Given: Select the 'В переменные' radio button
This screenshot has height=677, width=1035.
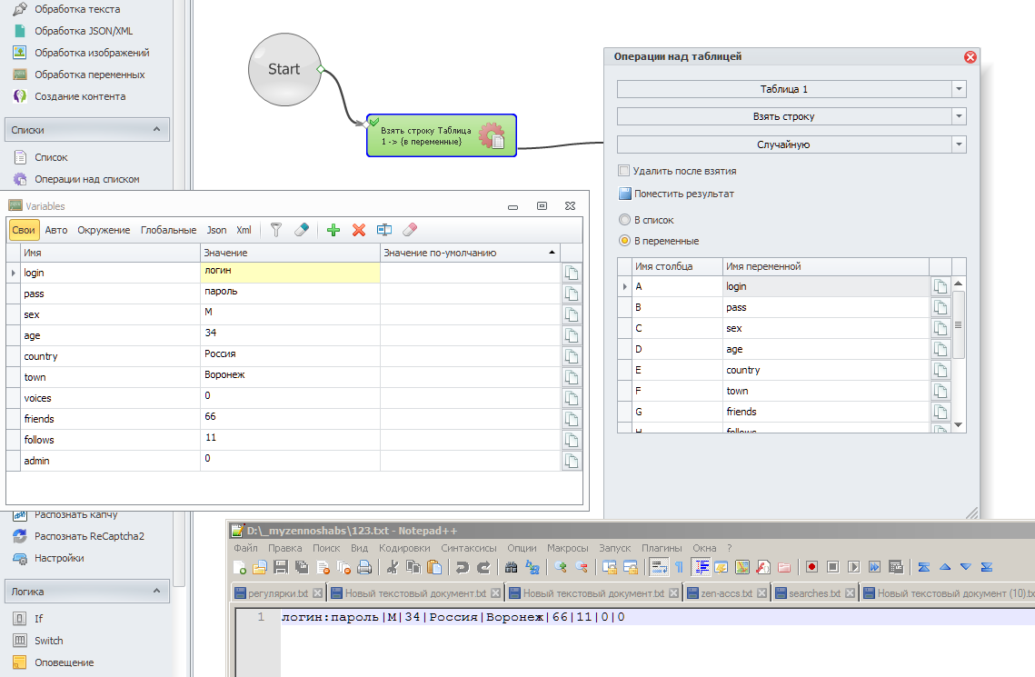Looking at the screenshot, I should tap(623, 241).
